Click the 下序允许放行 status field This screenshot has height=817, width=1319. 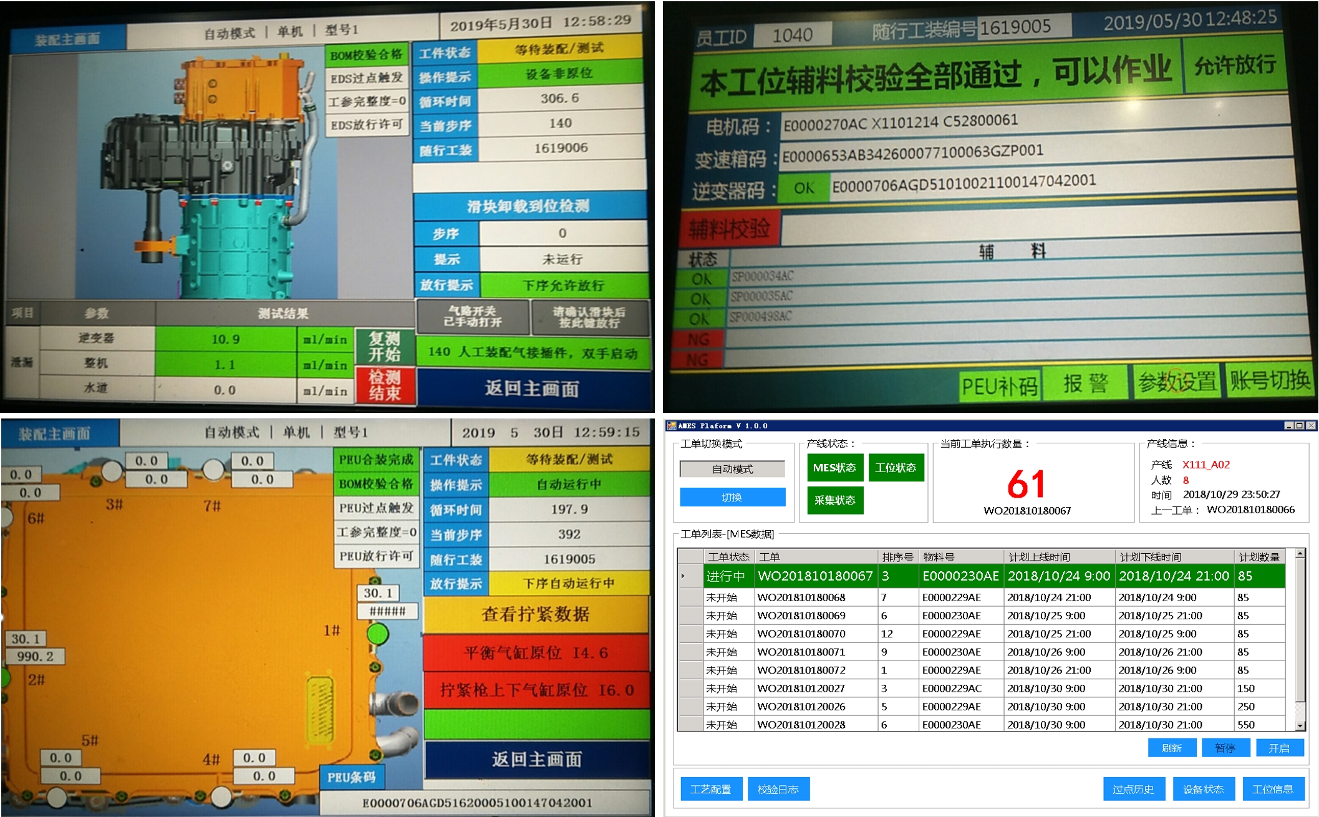pos(563,286)
